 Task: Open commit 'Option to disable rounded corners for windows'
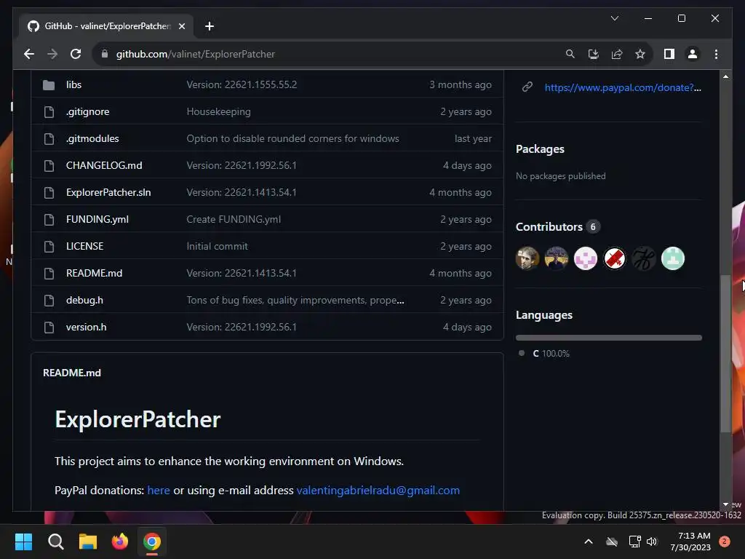(x=292, y=139)
